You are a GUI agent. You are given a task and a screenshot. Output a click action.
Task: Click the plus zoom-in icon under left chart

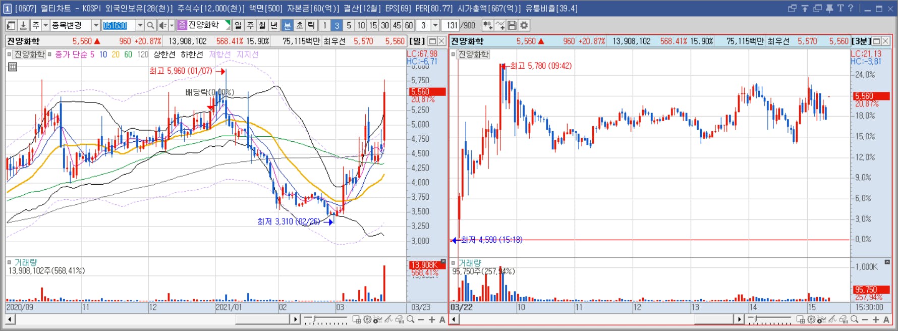432,319
